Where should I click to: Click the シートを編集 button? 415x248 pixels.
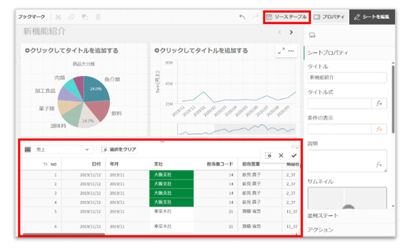372,17
